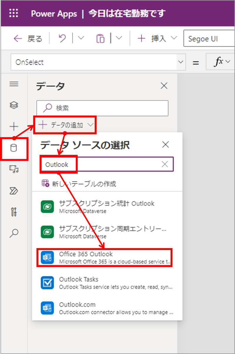Click the Dataverse icon beside サブスクリプション同期エントリー
Screen dimensions: 235x354
[47, 232]
